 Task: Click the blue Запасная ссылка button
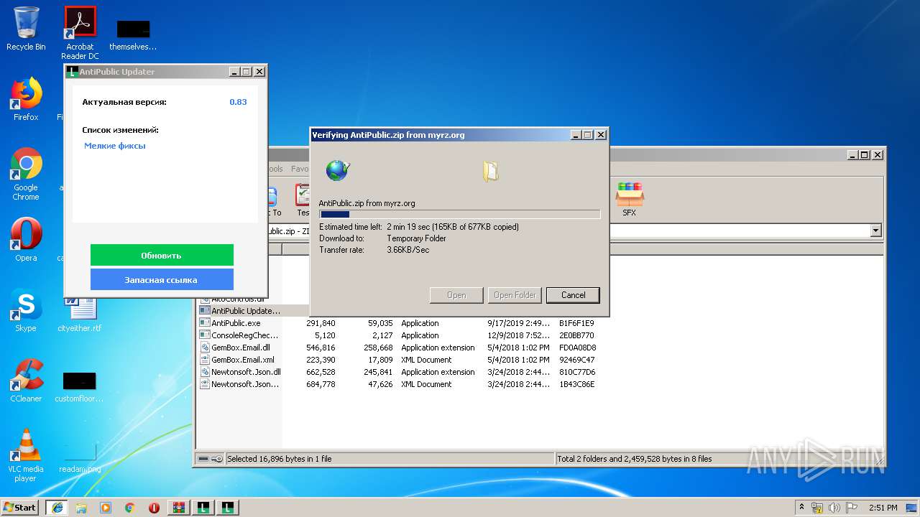pos(162,279)
